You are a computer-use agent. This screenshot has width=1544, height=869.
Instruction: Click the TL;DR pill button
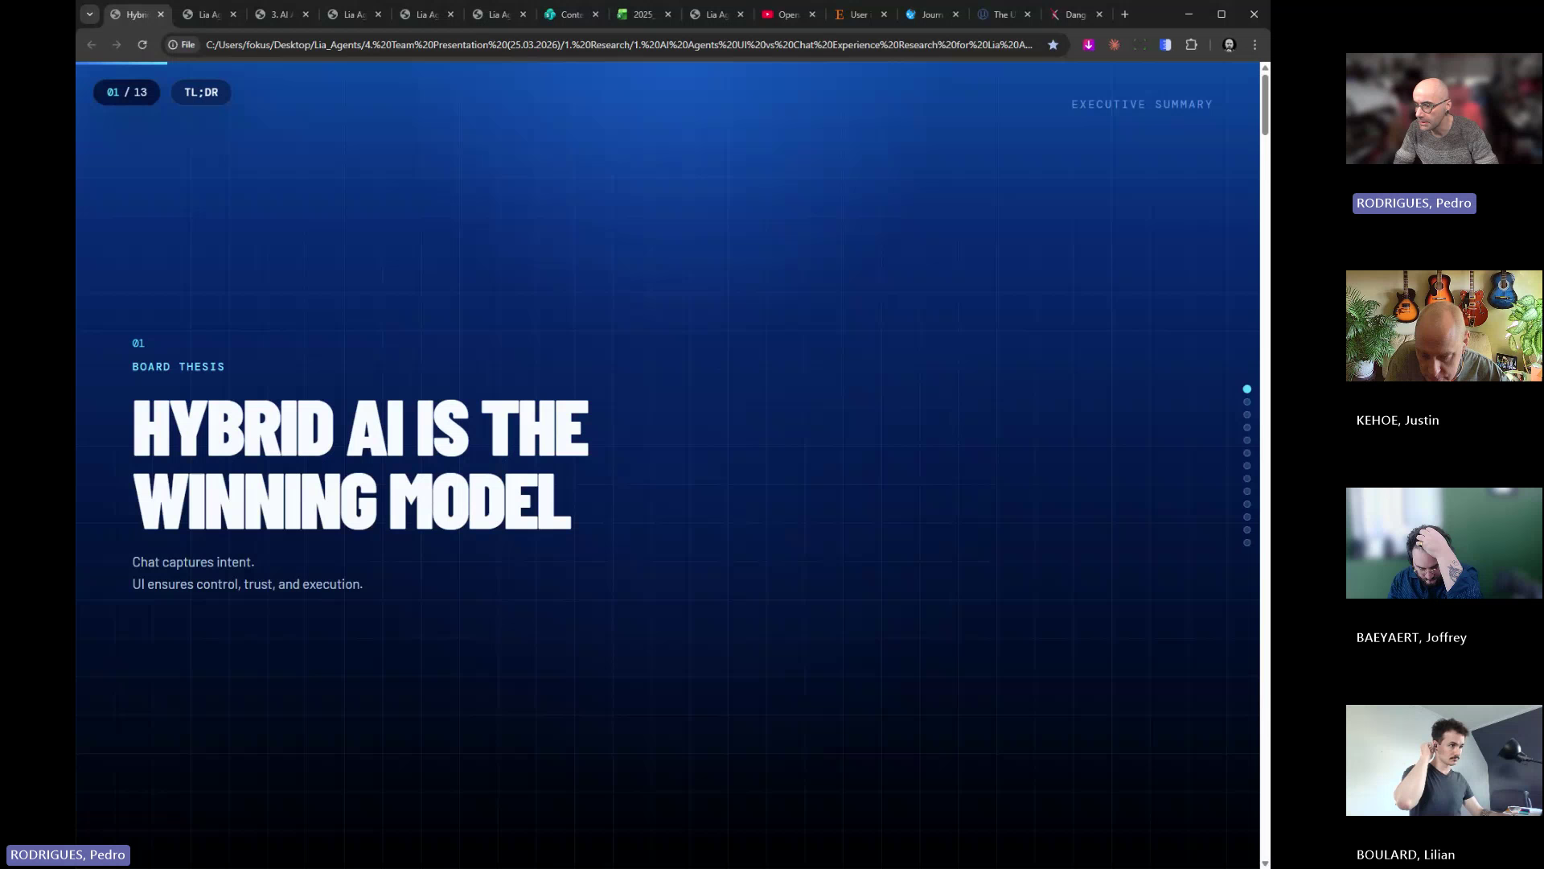pos(201,93)
